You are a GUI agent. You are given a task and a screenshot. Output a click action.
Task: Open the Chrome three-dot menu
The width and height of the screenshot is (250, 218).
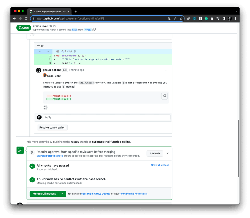click(236, 19)
